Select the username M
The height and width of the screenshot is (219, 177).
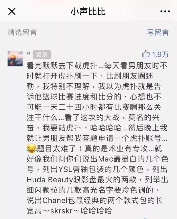tap(29, 53)
